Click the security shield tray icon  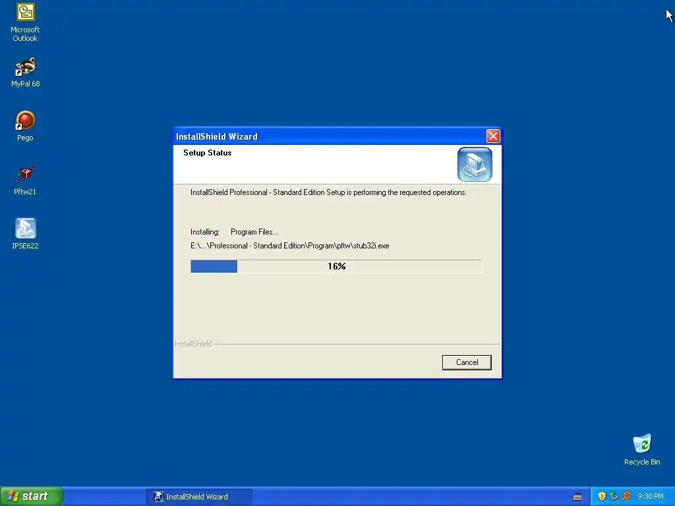602,496
